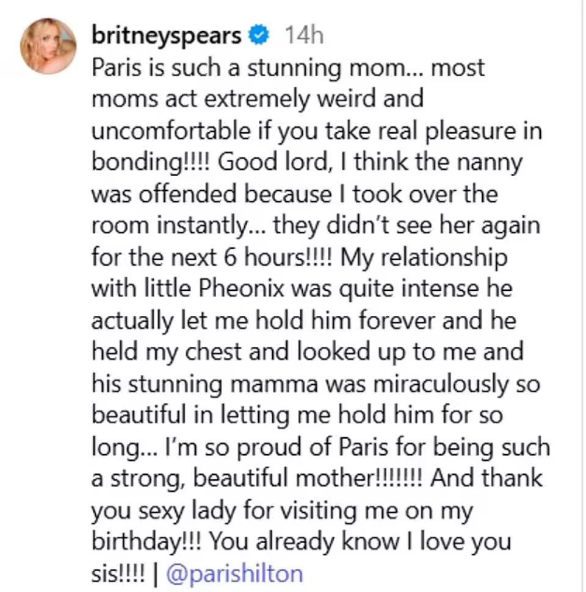
Task: Click the britneyspears username
Action: point(166,36)
